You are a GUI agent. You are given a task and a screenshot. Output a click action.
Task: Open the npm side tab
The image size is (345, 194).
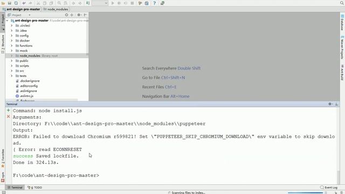click(3, 177)
